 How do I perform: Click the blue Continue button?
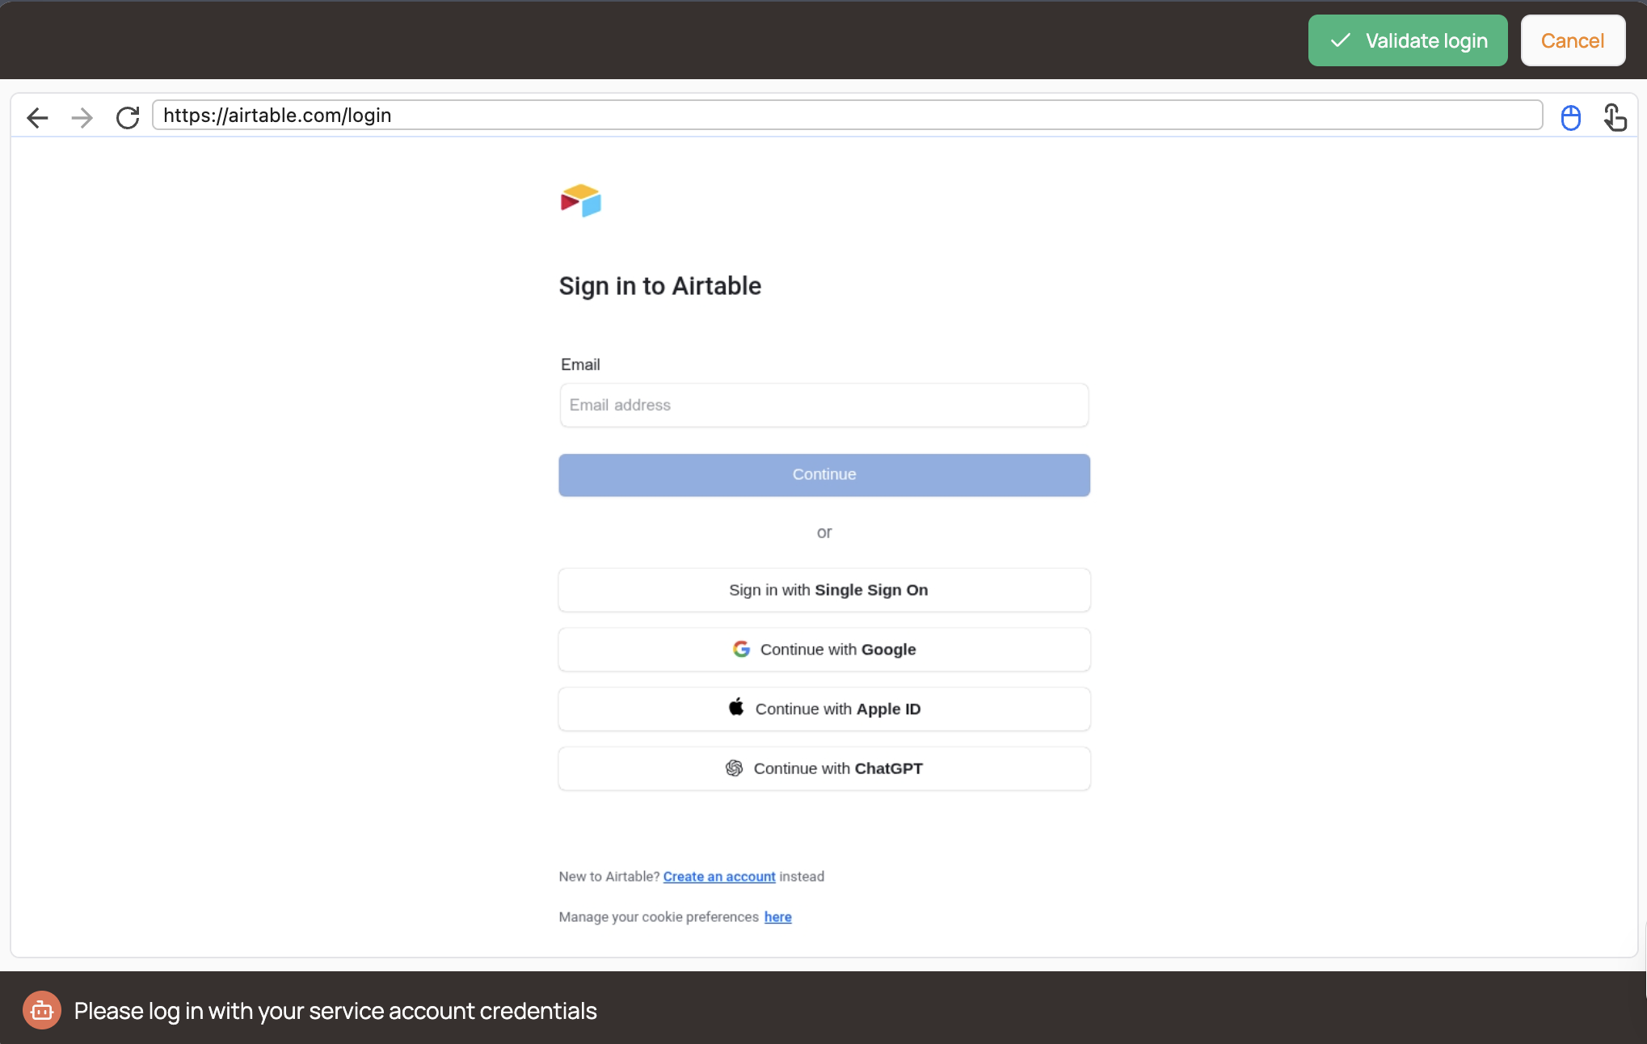(824, 475)
